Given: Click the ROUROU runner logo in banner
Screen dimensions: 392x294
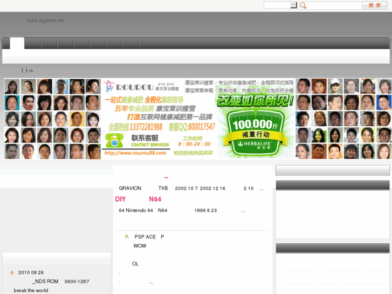Looking at the screenshot, I should coord(109,86).
